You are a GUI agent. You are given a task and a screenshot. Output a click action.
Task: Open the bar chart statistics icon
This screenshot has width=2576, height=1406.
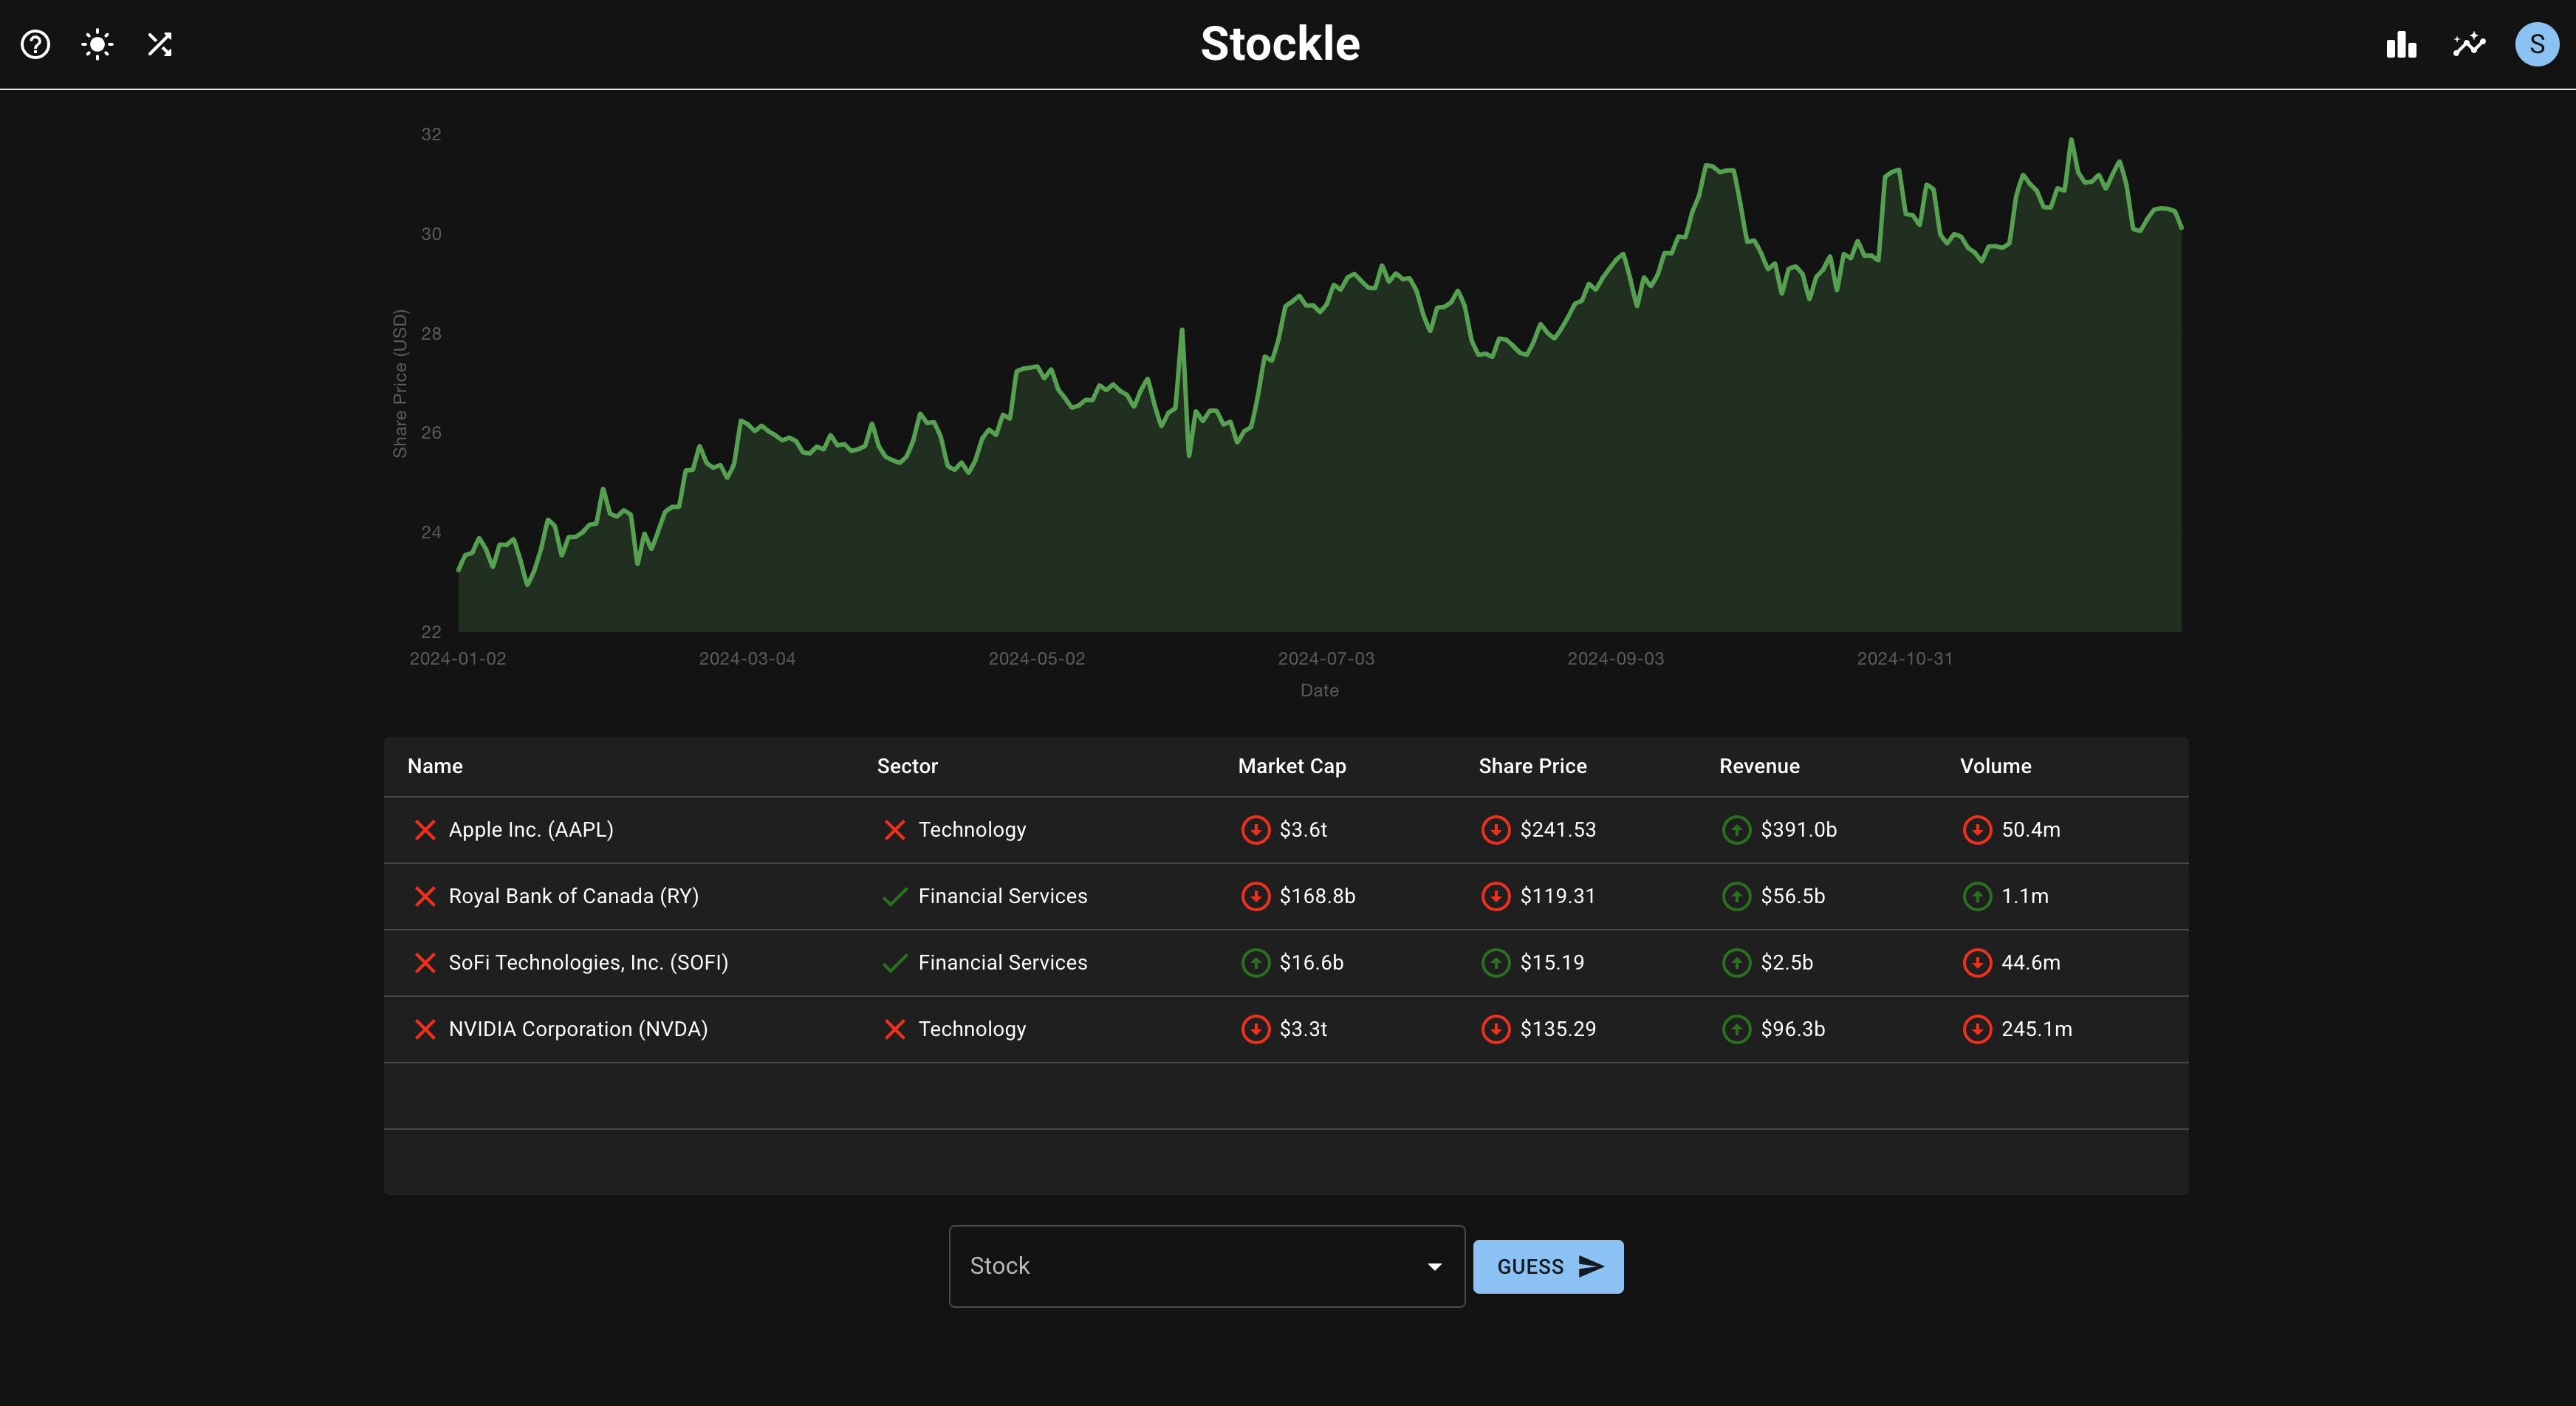[2401, 44]
